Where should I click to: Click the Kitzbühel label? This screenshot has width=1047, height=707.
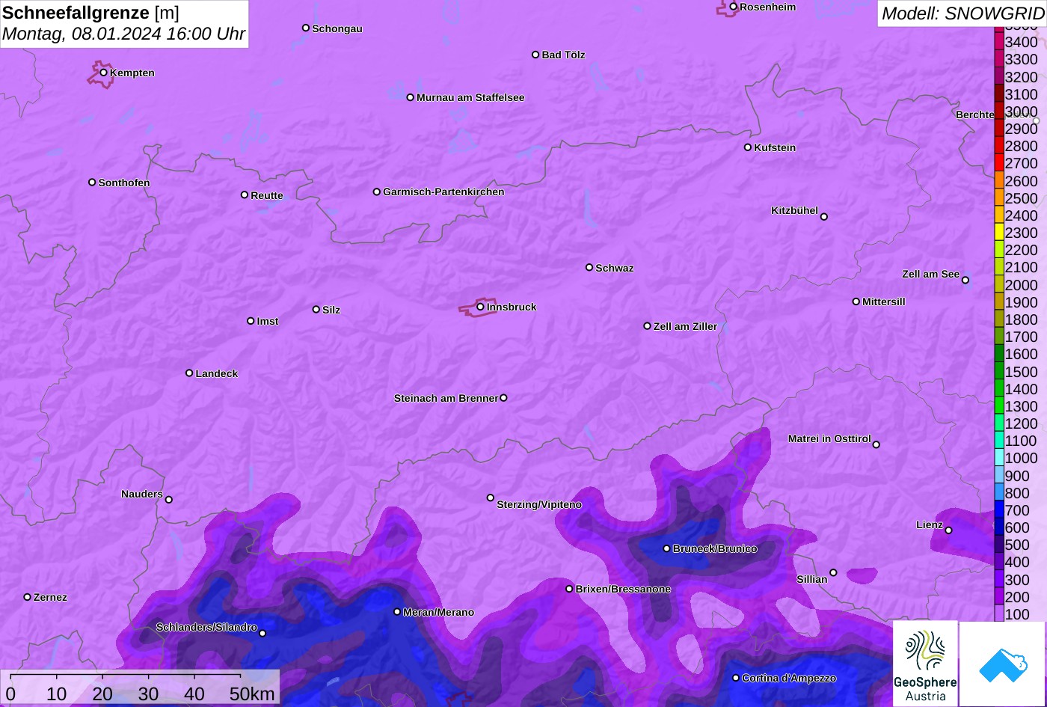tap(794, 210)
